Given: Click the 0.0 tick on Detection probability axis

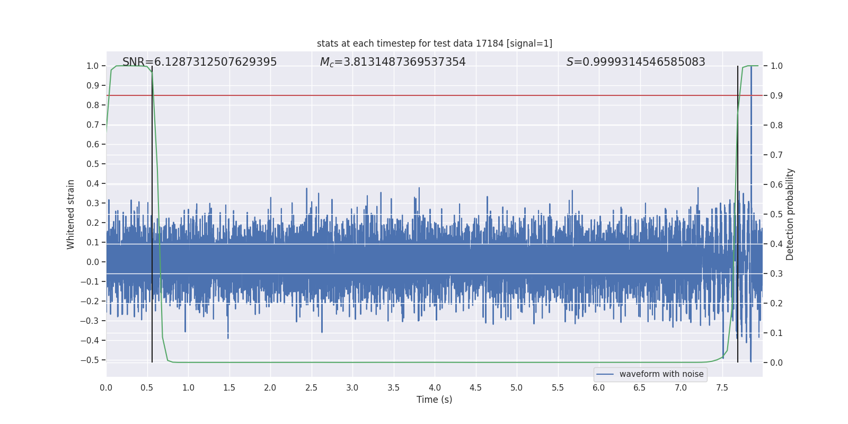Looking at the screenshot, I should tap(776, 363).
